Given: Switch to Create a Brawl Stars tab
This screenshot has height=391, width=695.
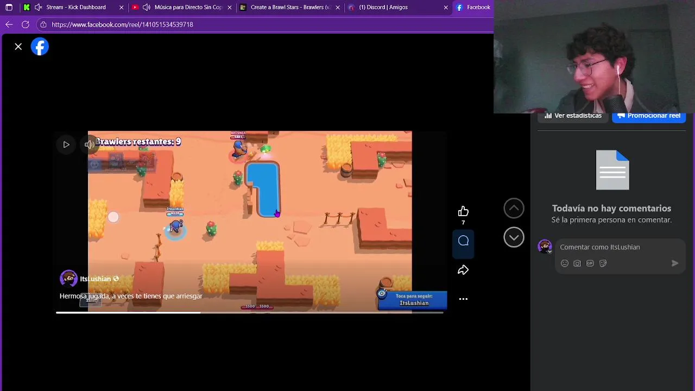Looking at the screenshot, I should tap(290, 7).
